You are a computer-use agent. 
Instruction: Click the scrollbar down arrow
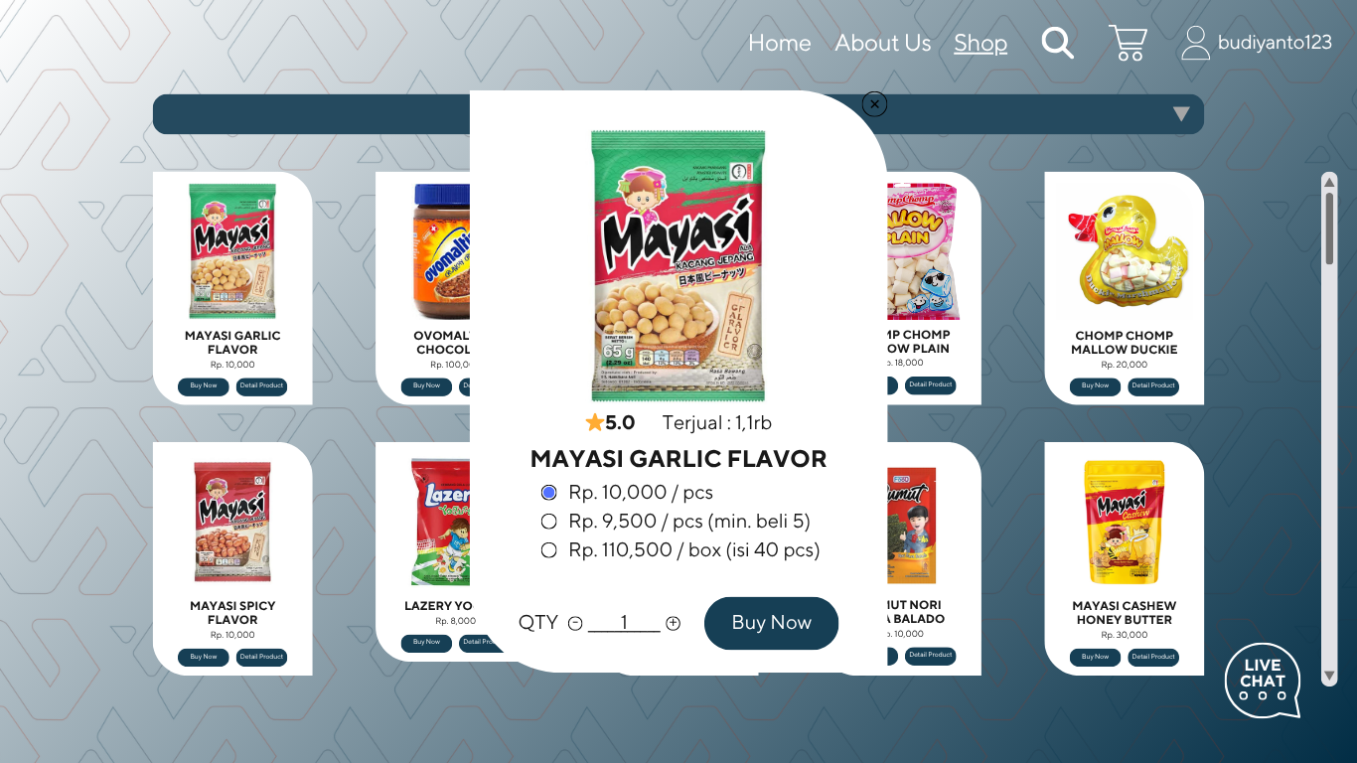(1329, 676)
